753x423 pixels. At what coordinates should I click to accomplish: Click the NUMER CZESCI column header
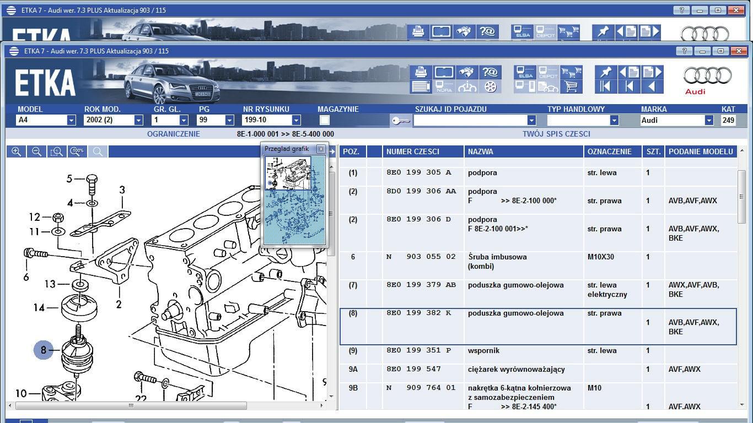click(x=423, y=151)
